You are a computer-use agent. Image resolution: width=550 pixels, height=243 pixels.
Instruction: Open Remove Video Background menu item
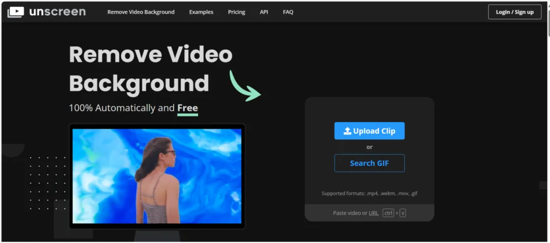[141, 12]
